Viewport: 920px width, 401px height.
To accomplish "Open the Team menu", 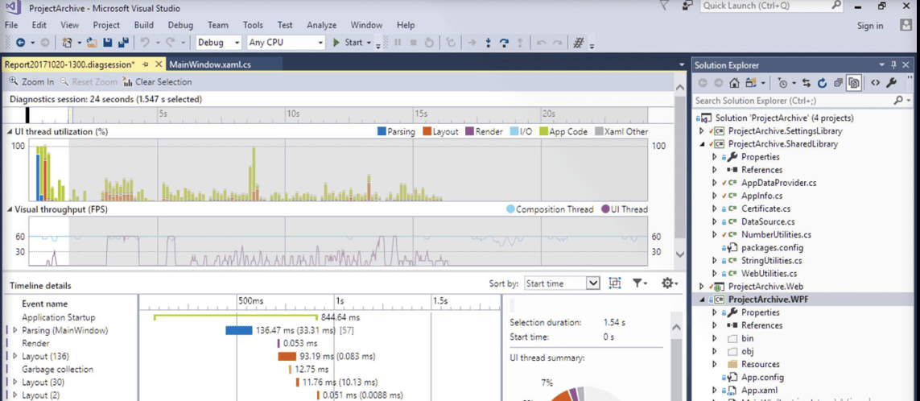I will click(217, 25).
